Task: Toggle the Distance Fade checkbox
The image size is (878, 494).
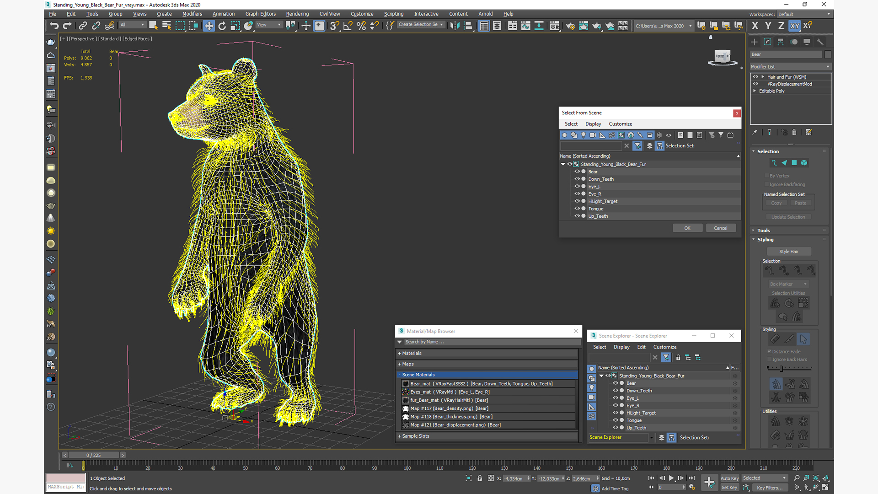Action: point(770,351)
